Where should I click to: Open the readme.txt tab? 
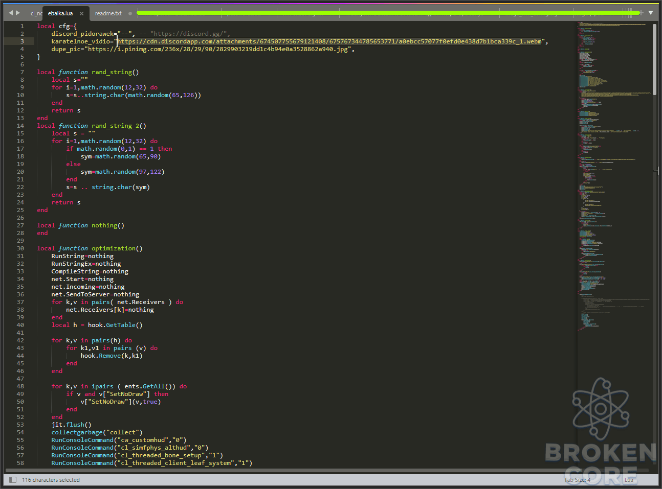[108, 14]
